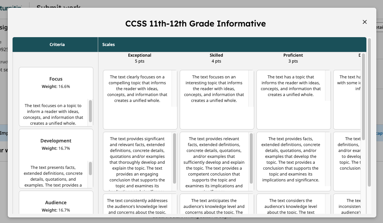The width and height of the screenshot is (383, 223).
Task: Click the Audience 'Weight: 16.7%' label
Action: pos(56,210)
